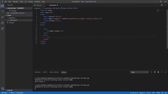The height and width of the screenshot is (94, 168).
Task: Open the Go menu
Action: 26,2
